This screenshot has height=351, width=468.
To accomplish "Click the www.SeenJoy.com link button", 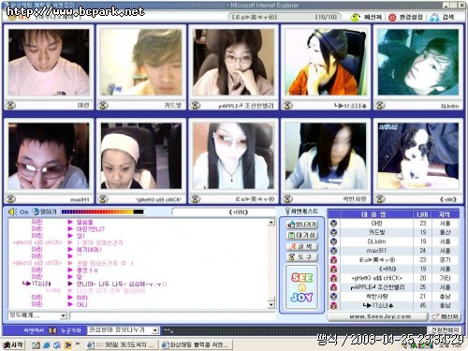I will click(377, 316).
